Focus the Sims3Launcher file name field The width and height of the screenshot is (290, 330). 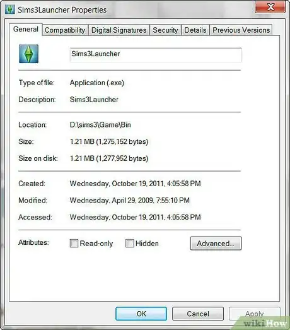click(156, 55)
